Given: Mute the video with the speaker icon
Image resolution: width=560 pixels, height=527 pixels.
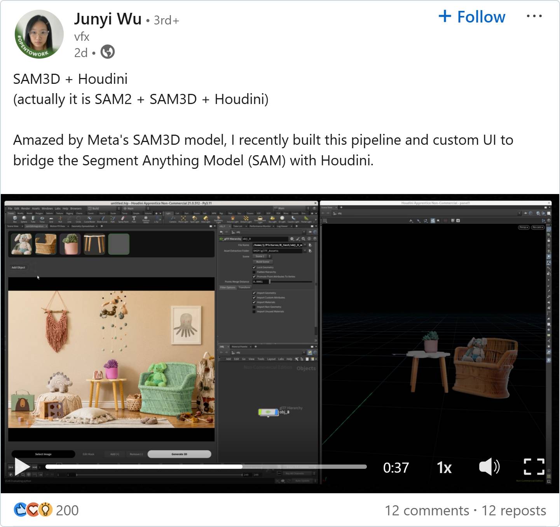Looking at the screenshot, I should click(x=489, y=467).
